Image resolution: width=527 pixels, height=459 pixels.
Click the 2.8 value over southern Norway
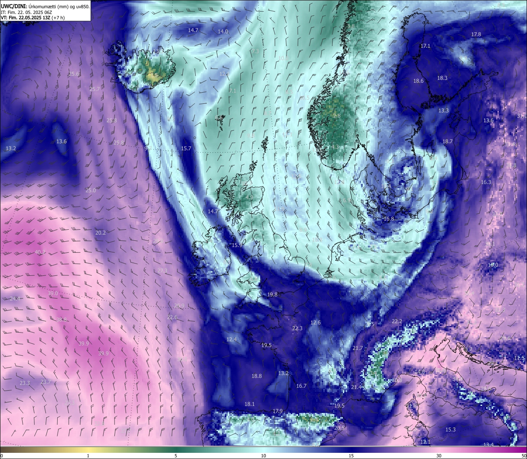point(337,116)
